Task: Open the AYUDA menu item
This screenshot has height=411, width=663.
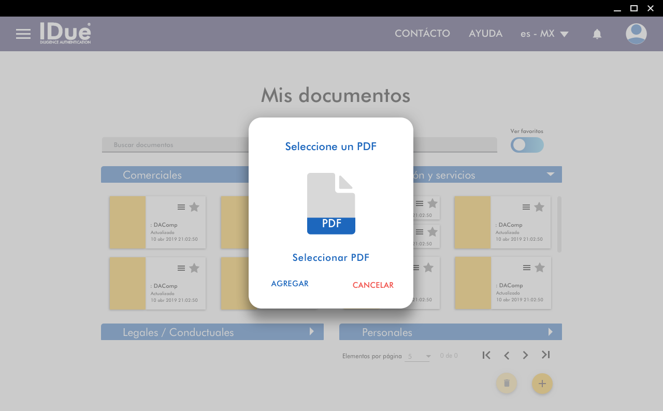Action: 485,34
